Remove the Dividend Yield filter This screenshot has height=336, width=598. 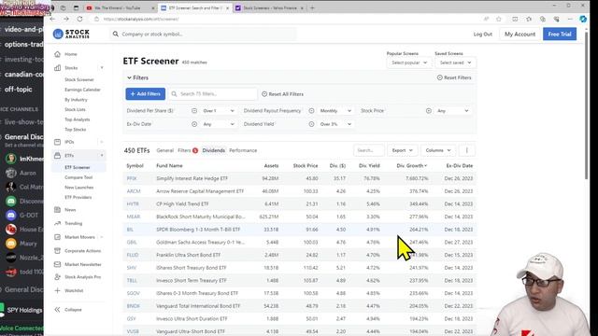click(x=311, y=124)
